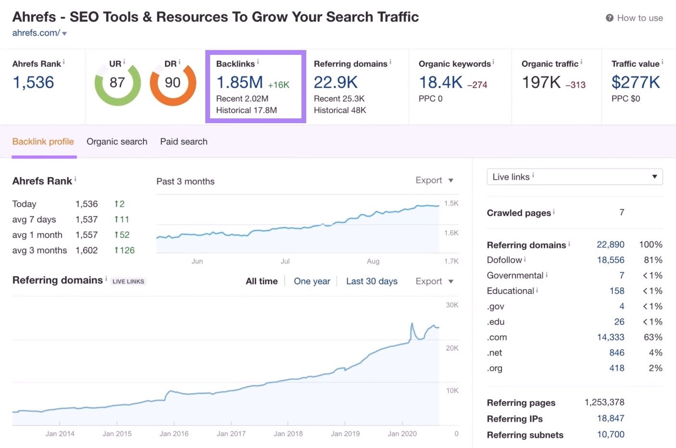Click the Recent 2.02M backlinks text
This screenshot has height=448, width=676.
click(x=242, y=99)
